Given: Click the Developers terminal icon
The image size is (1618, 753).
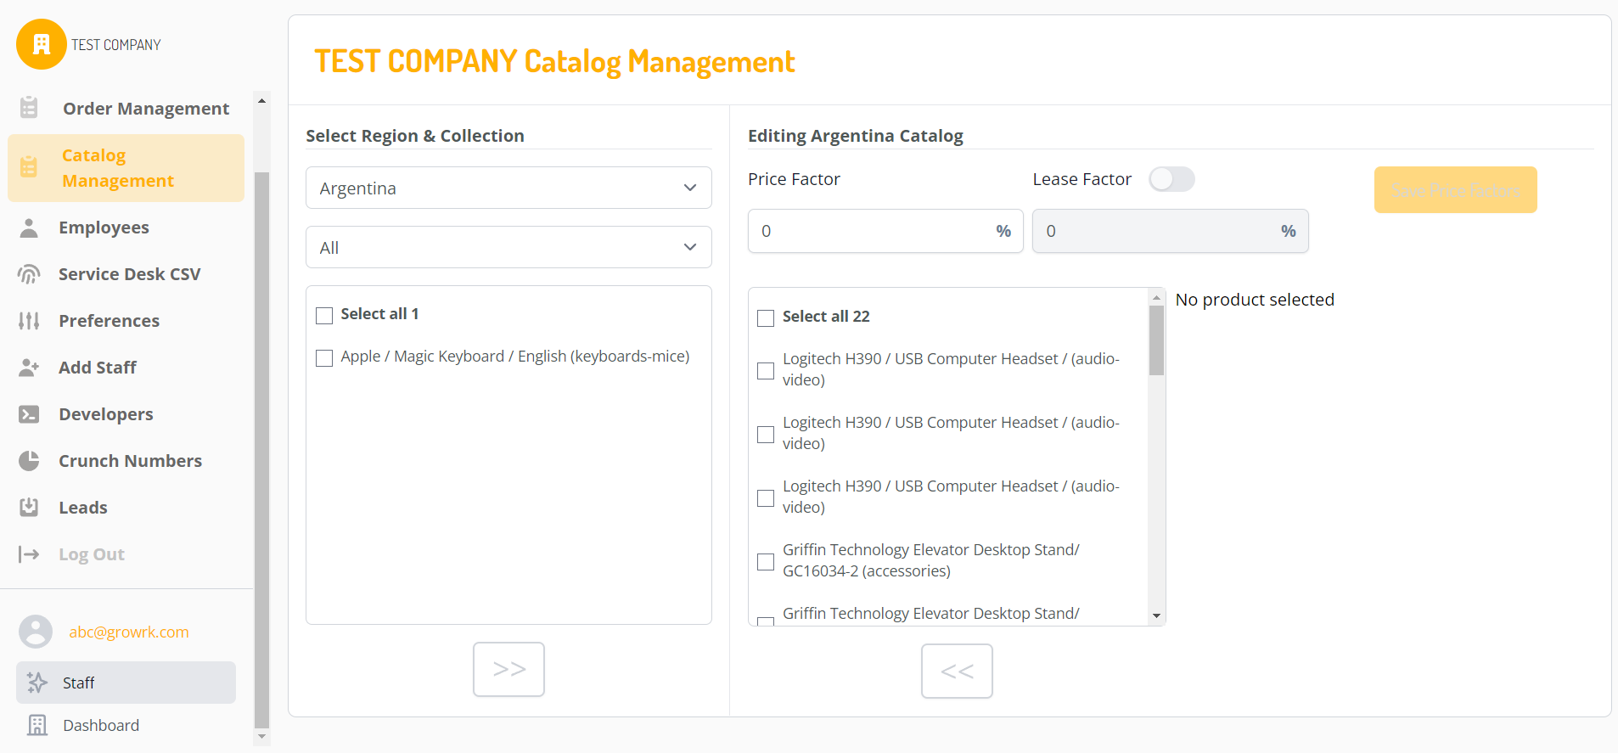Looking at the screenshot, I should tap(29, 414).
